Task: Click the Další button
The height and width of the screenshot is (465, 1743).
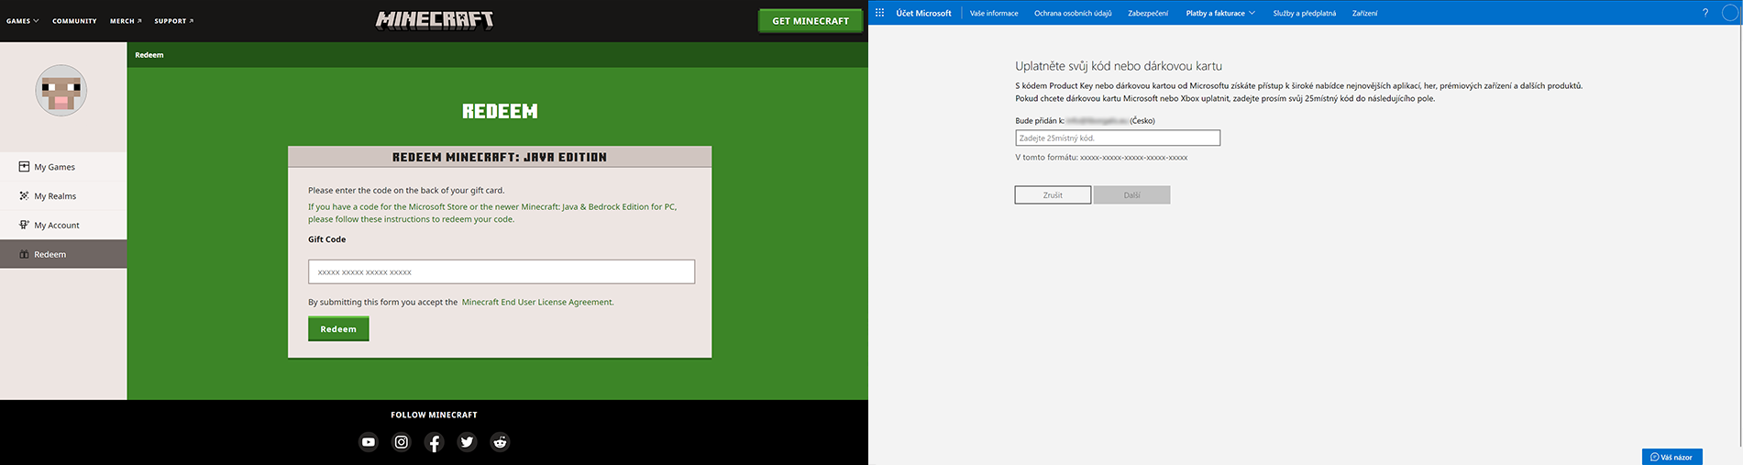Action: pos(1132,195)
